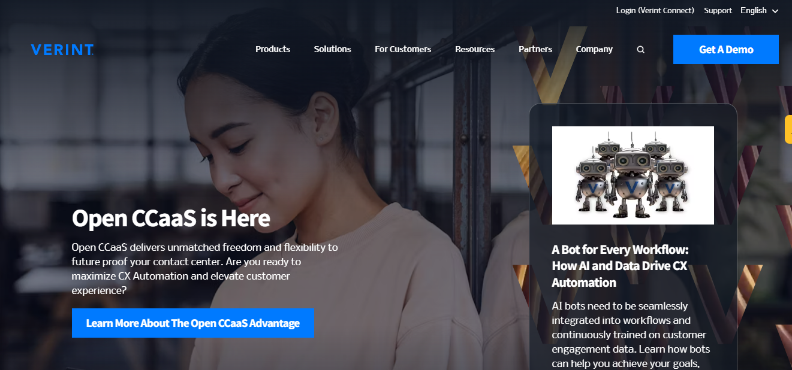Image resolution: width=792 pixels, height=370 pixels.
Task: Click the yellow tab on right edge
Action: 788,129
